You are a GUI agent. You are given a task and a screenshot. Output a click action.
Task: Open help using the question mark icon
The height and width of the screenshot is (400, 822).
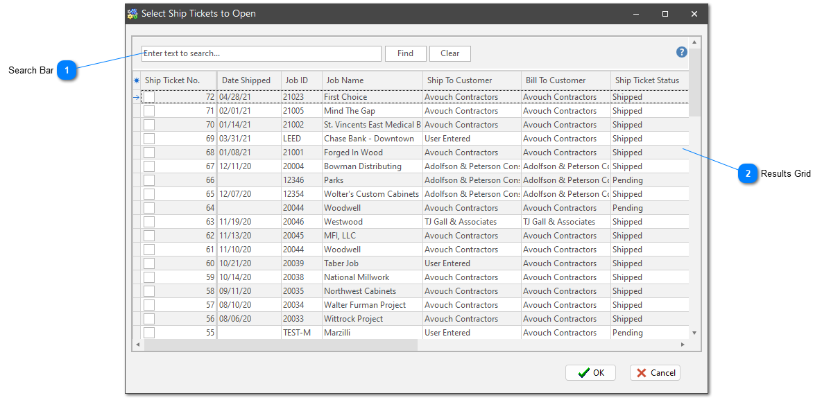point(681,52)
